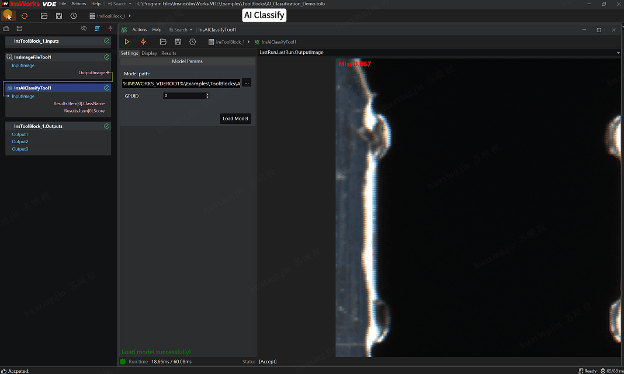Image resolution: width=624 pixels, height=374 pixels.
Task: Open the Results tab
Action: click(x=169, y=53)
